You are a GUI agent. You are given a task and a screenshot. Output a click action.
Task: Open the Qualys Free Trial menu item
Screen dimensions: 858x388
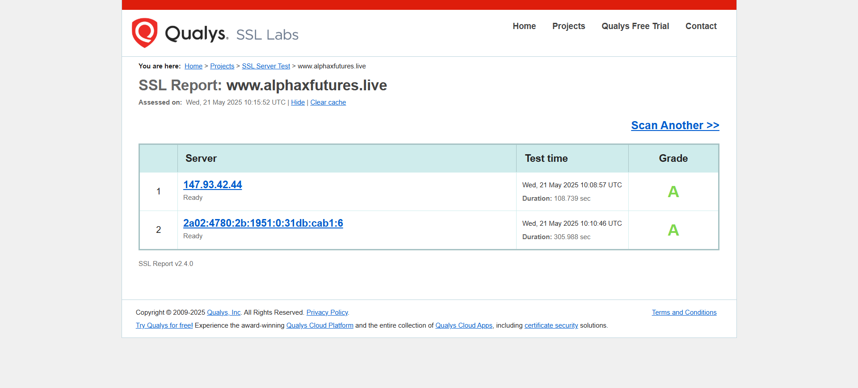tap(635, 26)
